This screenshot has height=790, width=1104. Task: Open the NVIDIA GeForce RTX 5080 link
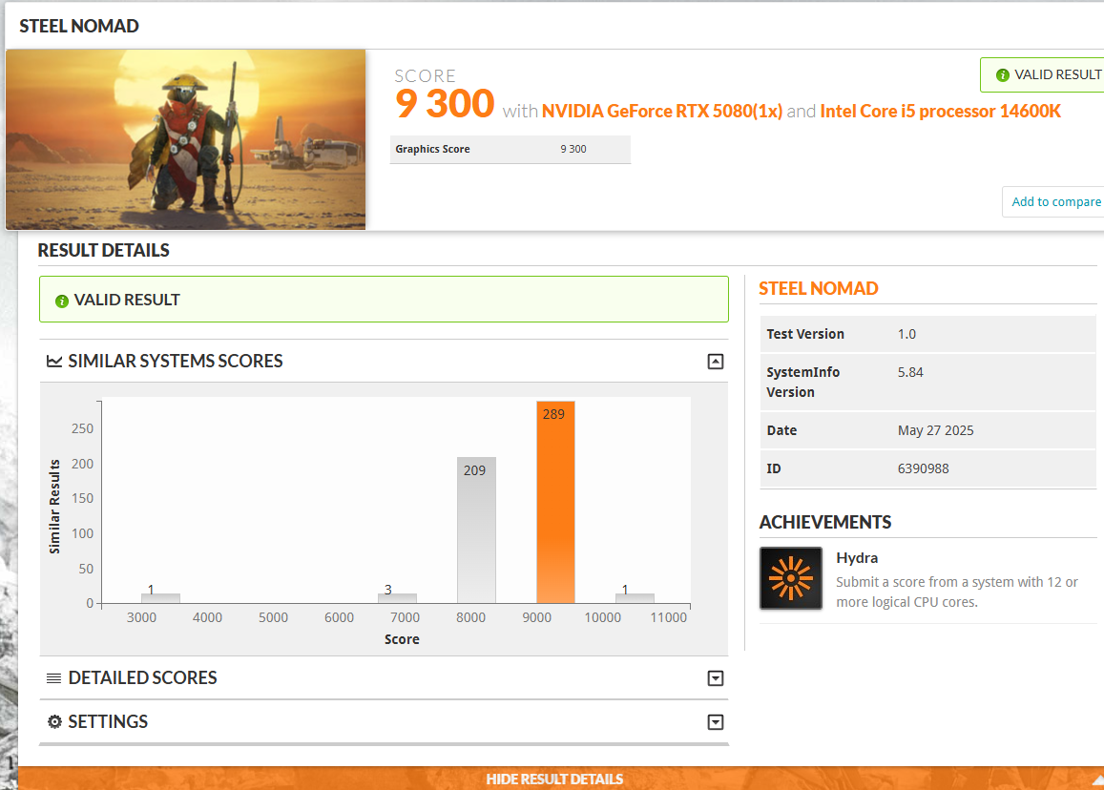[662, 112]
